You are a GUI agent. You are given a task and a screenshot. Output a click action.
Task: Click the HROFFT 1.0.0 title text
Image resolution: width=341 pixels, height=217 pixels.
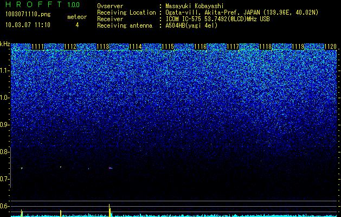43,4
